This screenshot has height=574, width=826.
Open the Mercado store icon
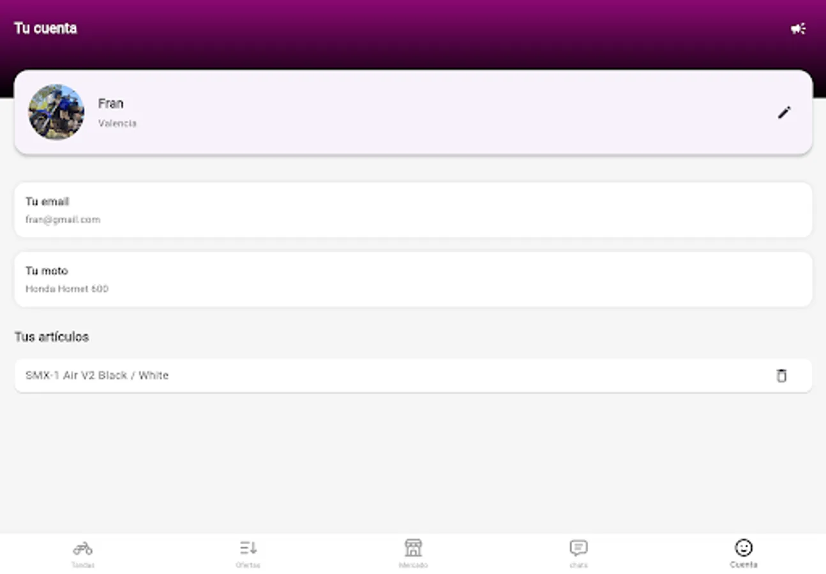tap(413, 547)
